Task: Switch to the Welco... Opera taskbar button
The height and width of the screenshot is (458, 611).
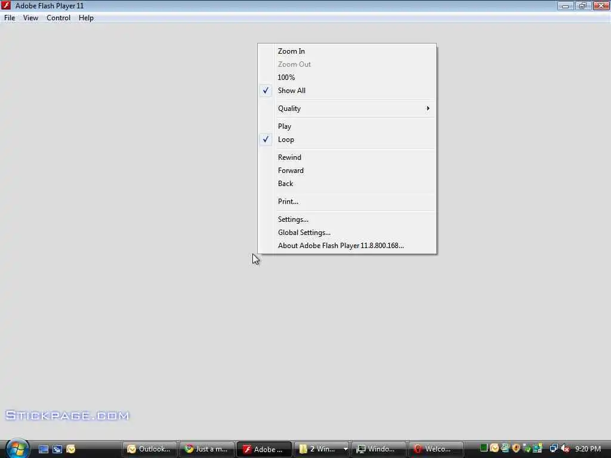Action: (x=436, y=449)
